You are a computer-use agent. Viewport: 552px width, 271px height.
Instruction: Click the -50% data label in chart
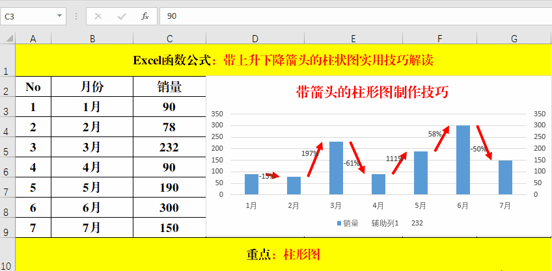[x=478, y=149]
